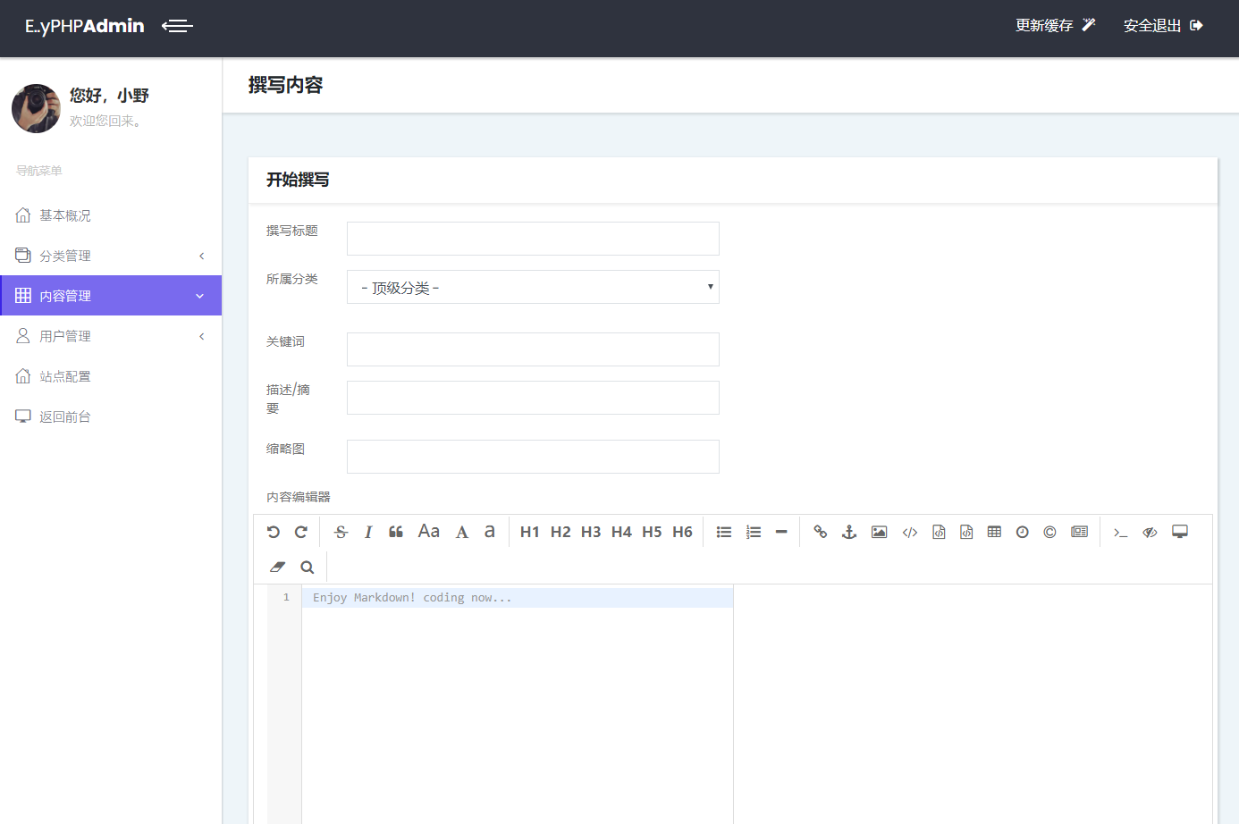Open the 分类管理 sidebar menu
The height and width of the screenshot is (824, 1239).
click(x=111, y=256)
